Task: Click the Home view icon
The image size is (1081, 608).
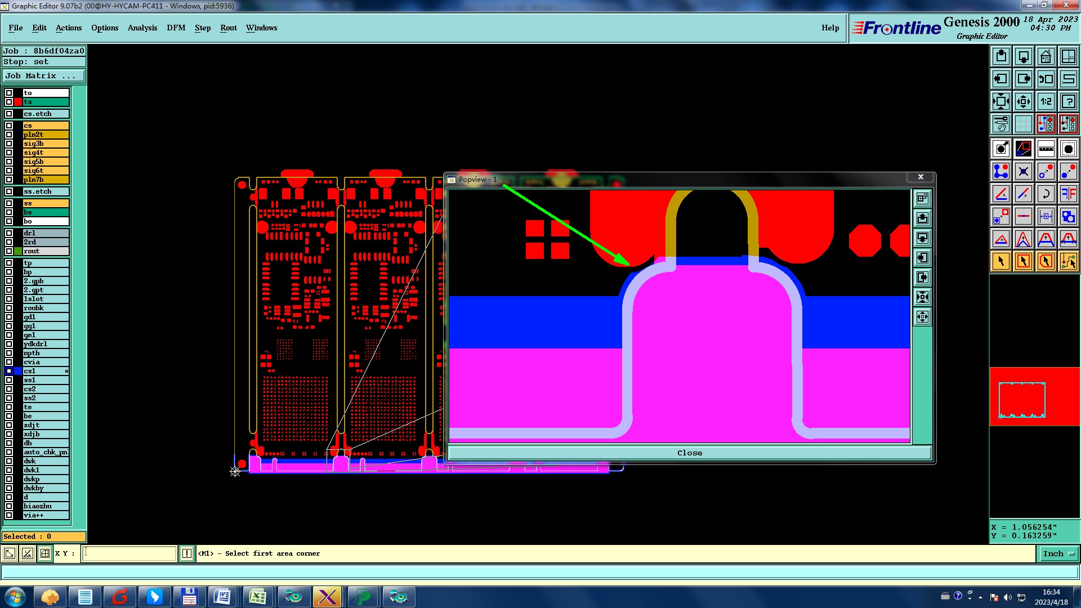Action: [1046, 56]
